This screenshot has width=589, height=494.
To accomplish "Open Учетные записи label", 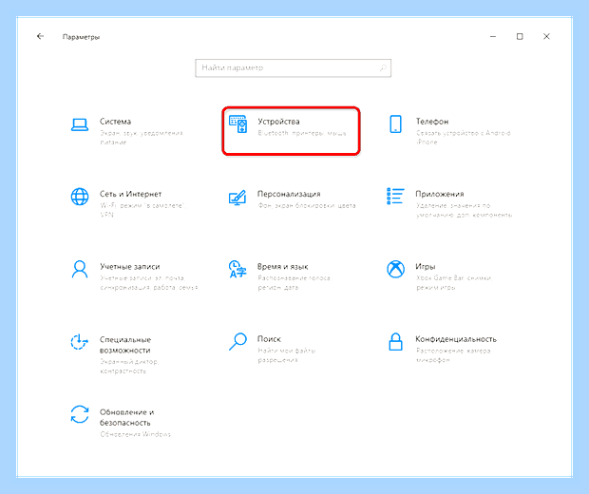I will 129,266.
